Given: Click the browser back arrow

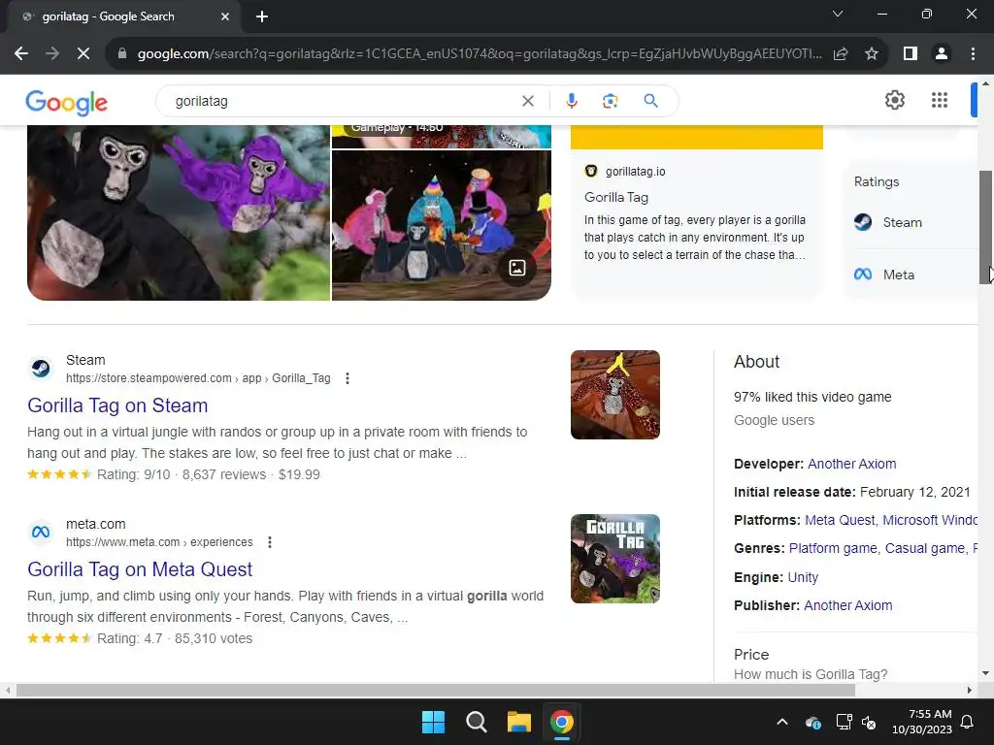Looking at the screenshot, I should (21, 54).
